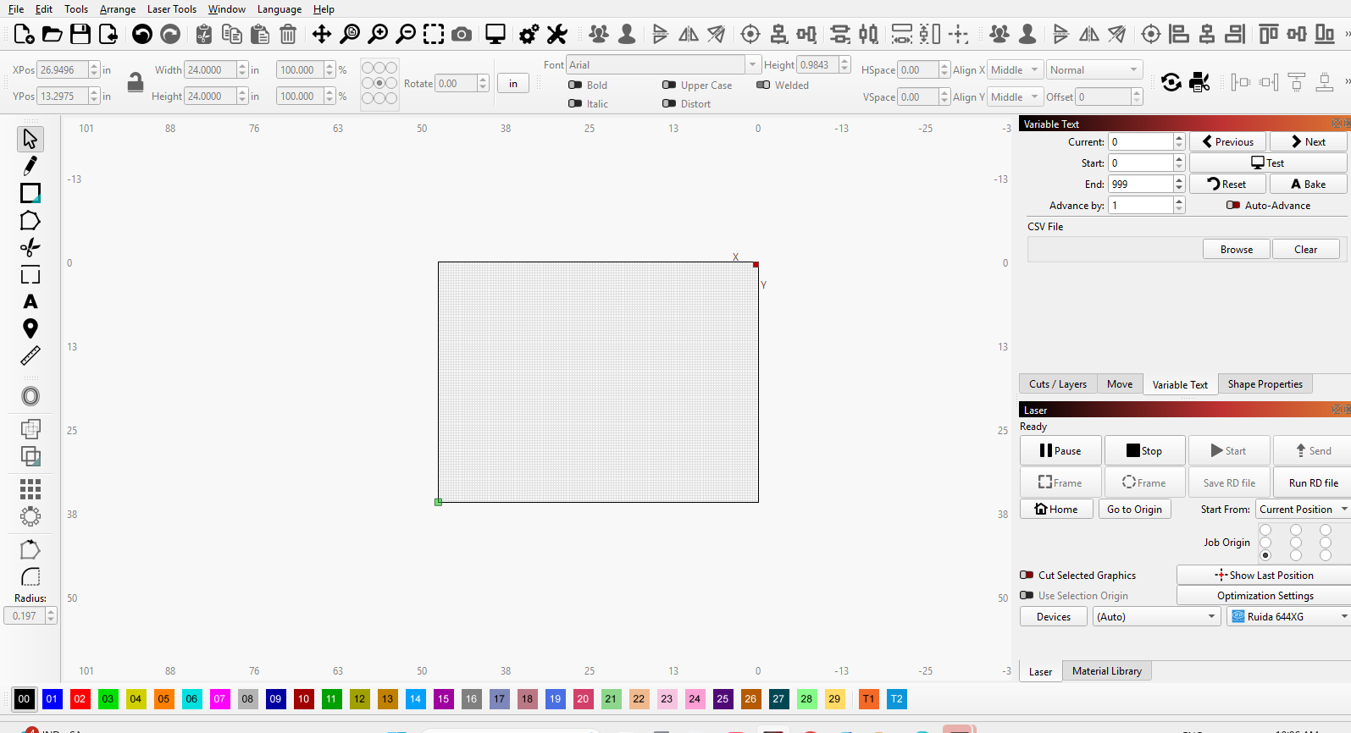Toggle the Bold font switch

coord(576,85)
